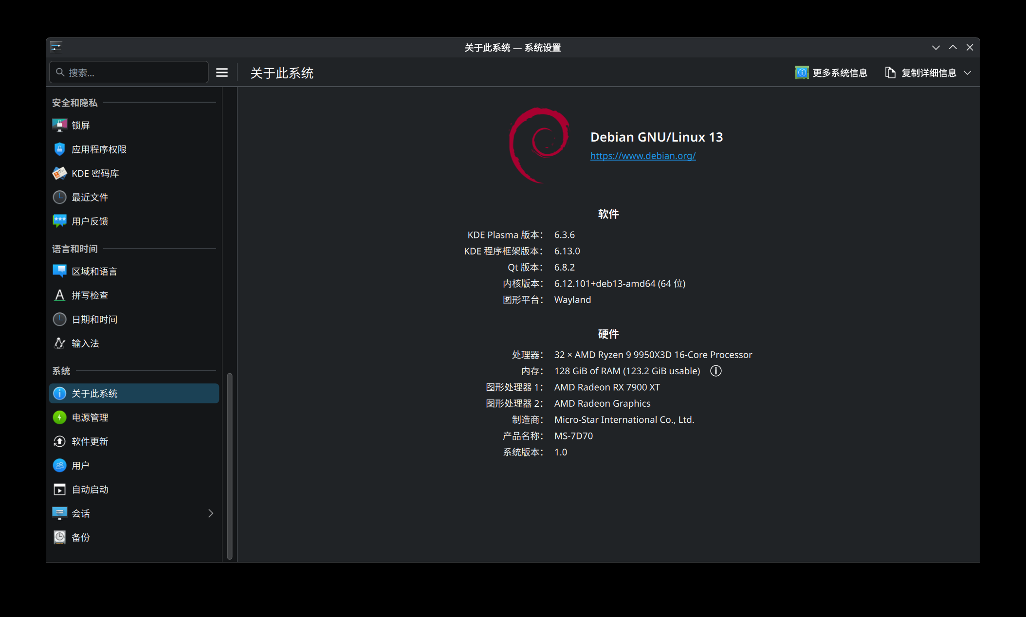The height and width of the screenshot is (617, 1026).
Task: Click the 语言和时间 section header
Action: pyautogui.click(x=75, y=249)
